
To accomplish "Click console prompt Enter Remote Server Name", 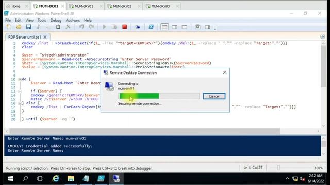I will (x=36, y=151).
